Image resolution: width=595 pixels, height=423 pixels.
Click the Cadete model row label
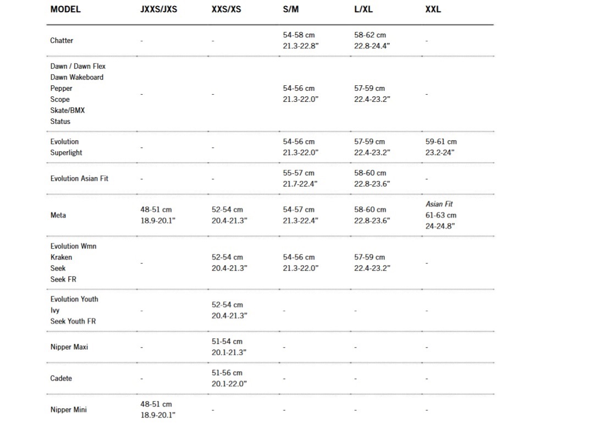point(61,378)
